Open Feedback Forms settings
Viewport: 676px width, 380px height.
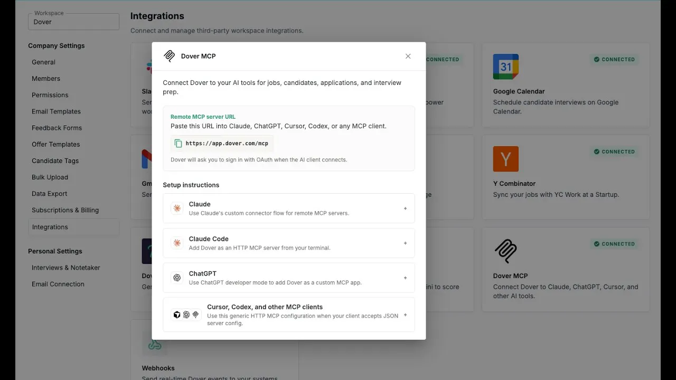[x=57, y=128]
